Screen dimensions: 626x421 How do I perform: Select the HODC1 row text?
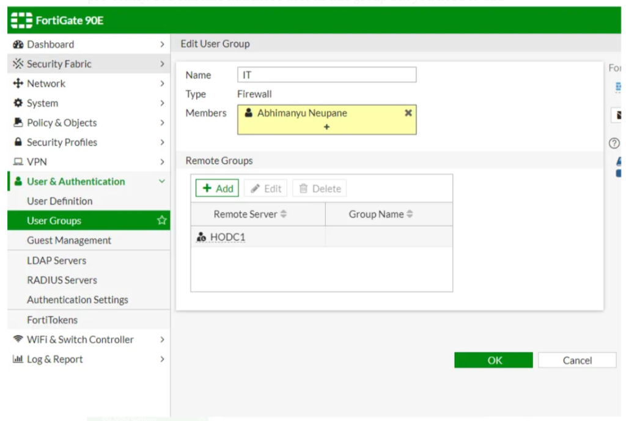(x=227, y=237)
